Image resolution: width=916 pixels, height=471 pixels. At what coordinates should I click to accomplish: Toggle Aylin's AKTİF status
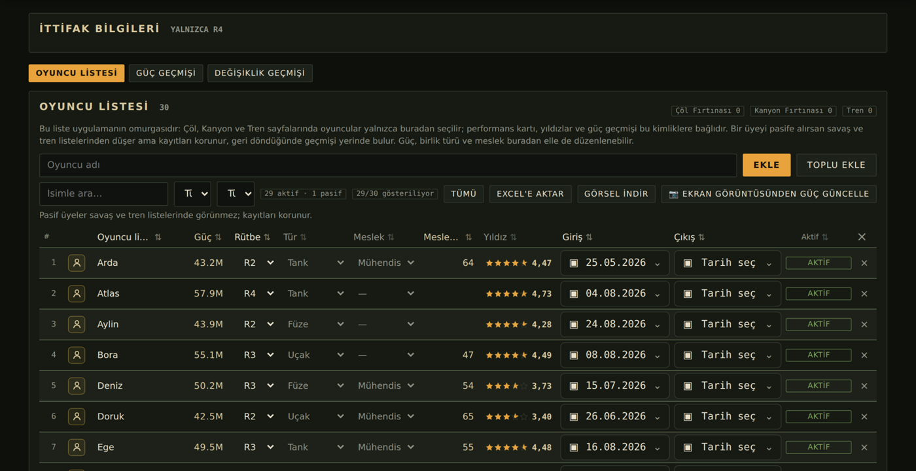tap(819, 324)
